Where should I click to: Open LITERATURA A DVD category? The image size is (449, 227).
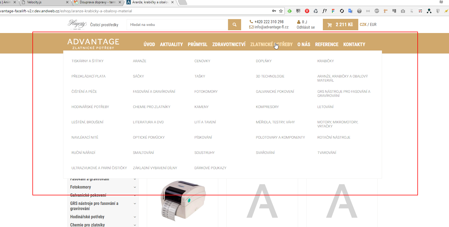148,122
